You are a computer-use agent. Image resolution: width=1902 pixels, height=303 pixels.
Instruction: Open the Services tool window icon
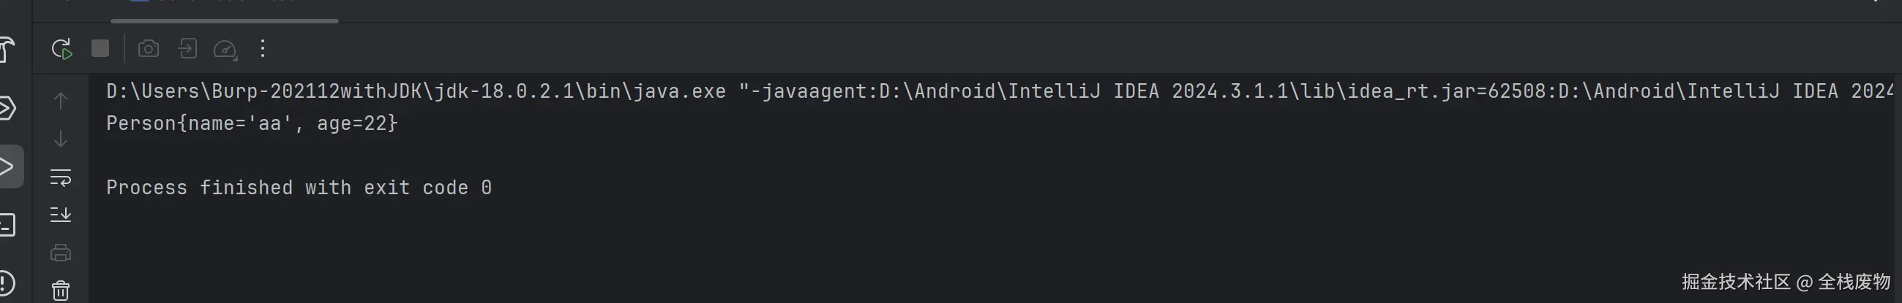pyautogui.click(x=7, y=108)
